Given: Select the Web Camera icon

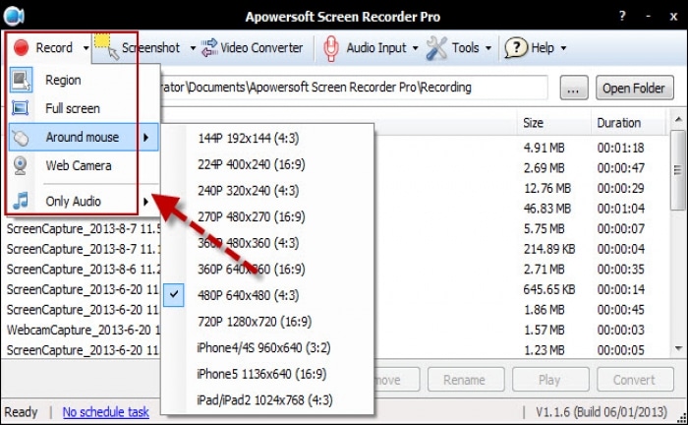Looking at the screenshot, I should [x=20, y=165].
